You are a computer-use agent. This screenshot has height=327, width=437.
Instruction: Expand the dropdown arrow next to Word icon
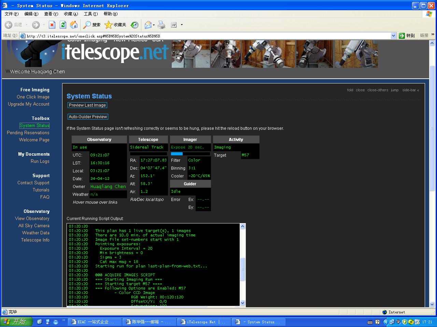[182, 25]
